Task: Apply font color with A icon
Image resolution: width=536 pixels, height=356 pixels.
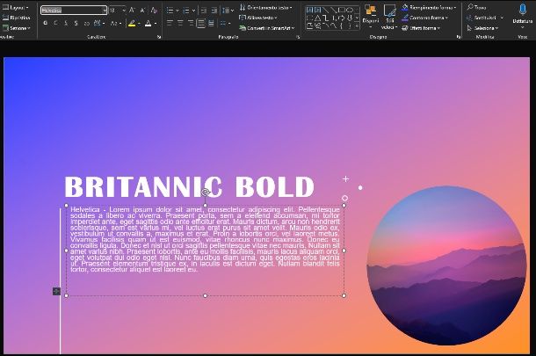Action: coord(148,23)
